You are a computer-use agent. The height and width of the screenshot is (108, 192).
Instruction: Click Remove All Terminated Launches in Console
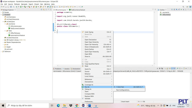pyautogui.click(x=162, y=69)
